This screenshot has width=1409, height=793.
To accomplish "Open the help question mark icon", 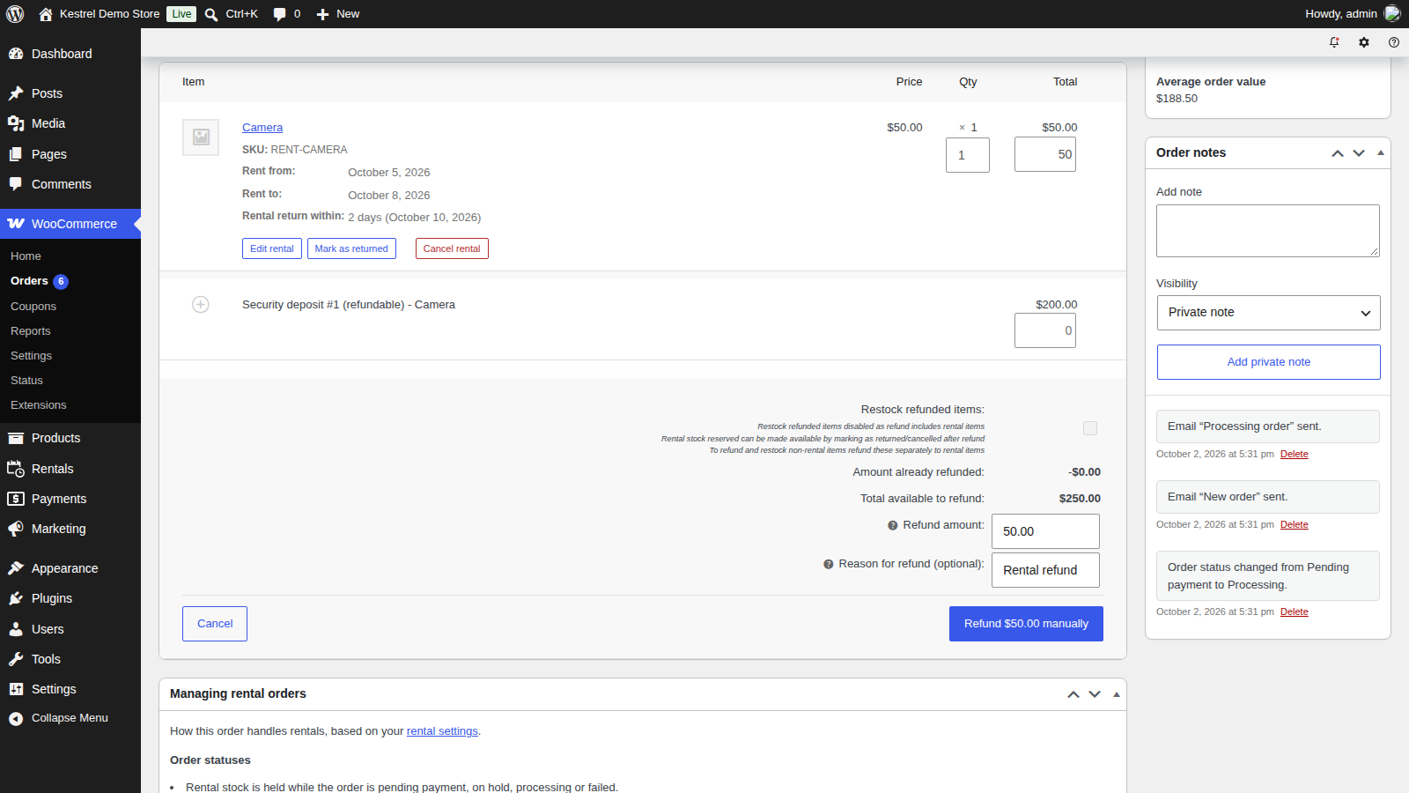I will [1394, 42].
